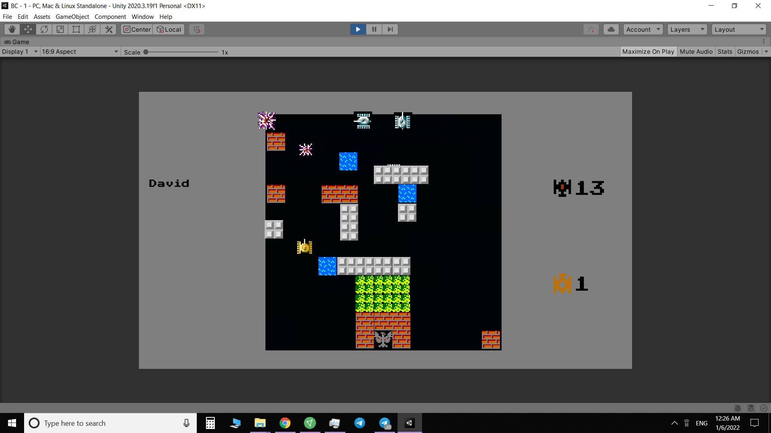This screenshot has height=433, width=771.
Task: Open Collaborate services icon
Action: click(591, 29)
